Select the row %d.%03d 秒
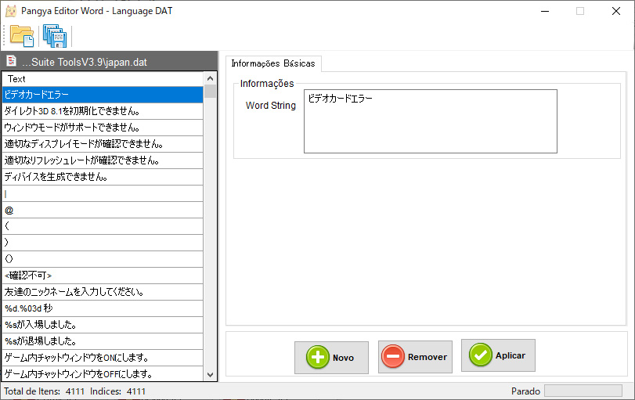 (103, 308)
